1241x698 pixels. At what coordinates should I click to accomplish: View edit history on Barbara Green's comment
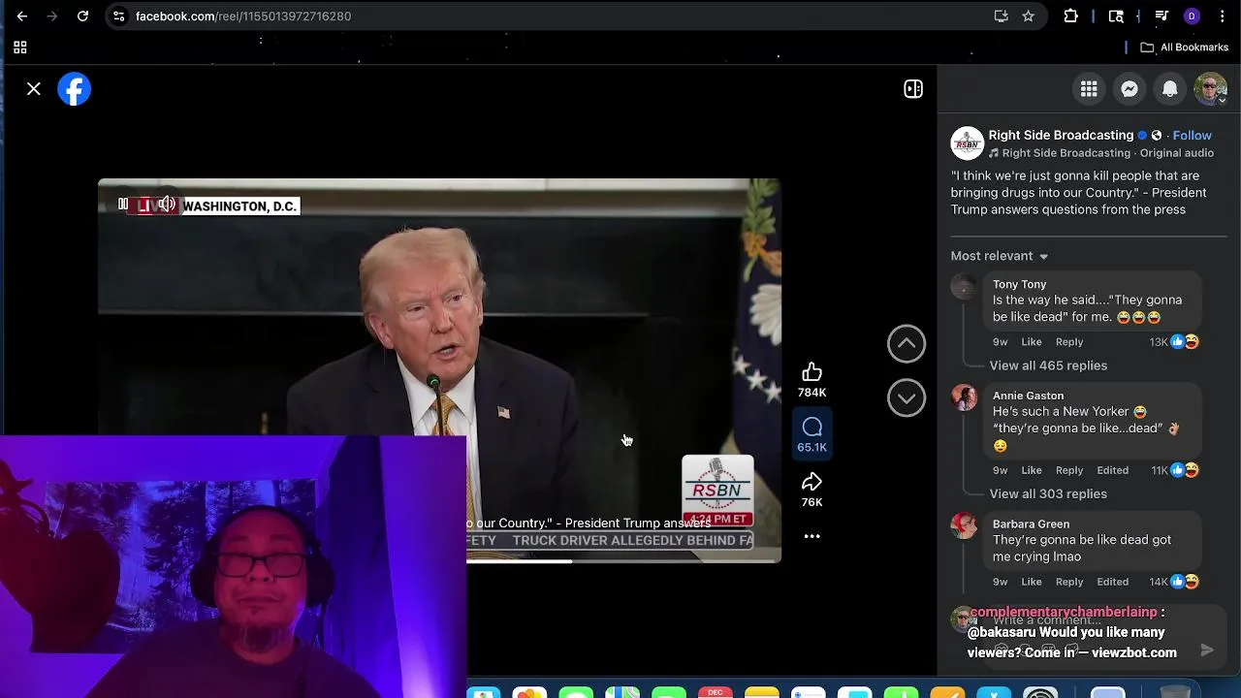click(1112, 582)
